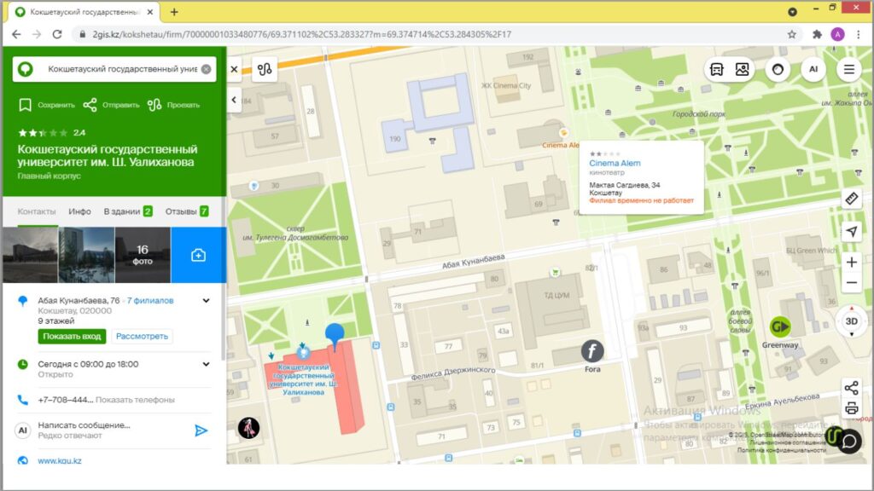874x491 pixels.
Task: Collapse the side panel with left chevron
Action: pyautogui.click(x=235, y=100)
